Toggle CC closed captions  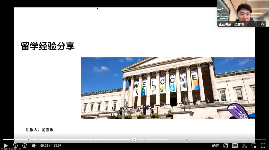coord(235,146)
